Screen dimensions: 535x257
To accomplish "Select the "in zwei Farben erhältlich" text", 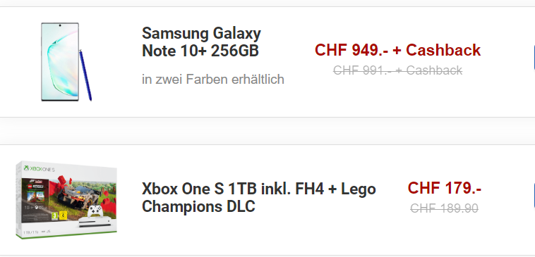I will point(213,80).
